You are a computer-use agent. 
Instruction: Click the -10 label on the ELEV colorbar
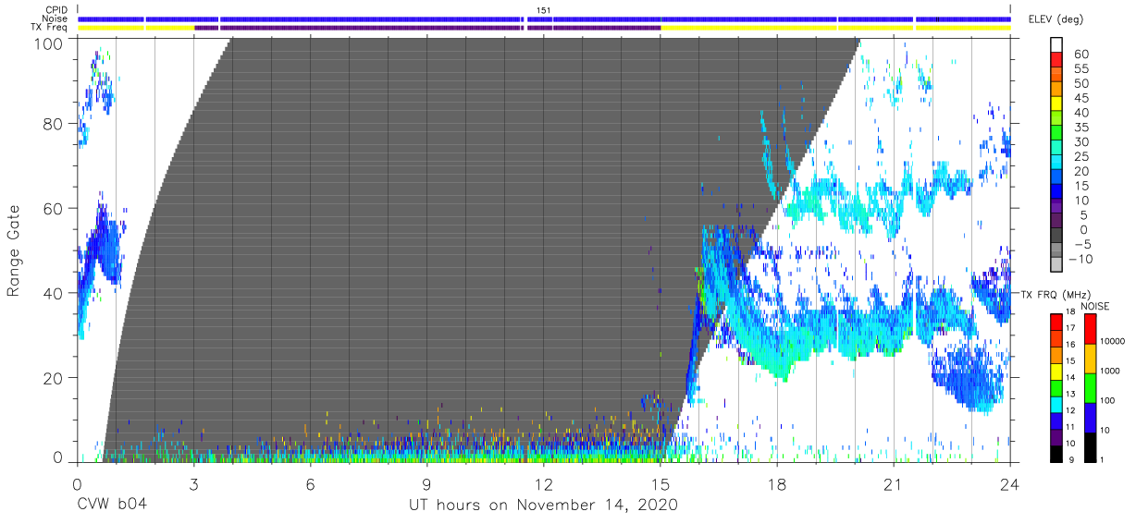[x=1082, y=258]
